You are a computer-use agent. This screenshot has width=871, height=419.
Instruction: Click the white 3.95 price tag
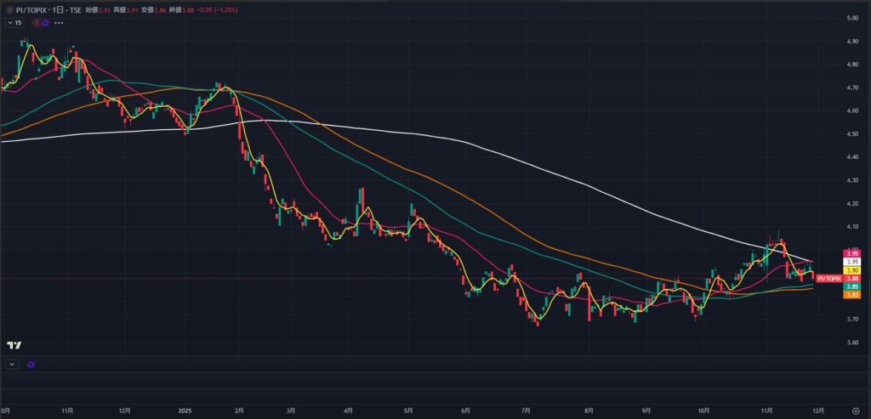point(853,262)
